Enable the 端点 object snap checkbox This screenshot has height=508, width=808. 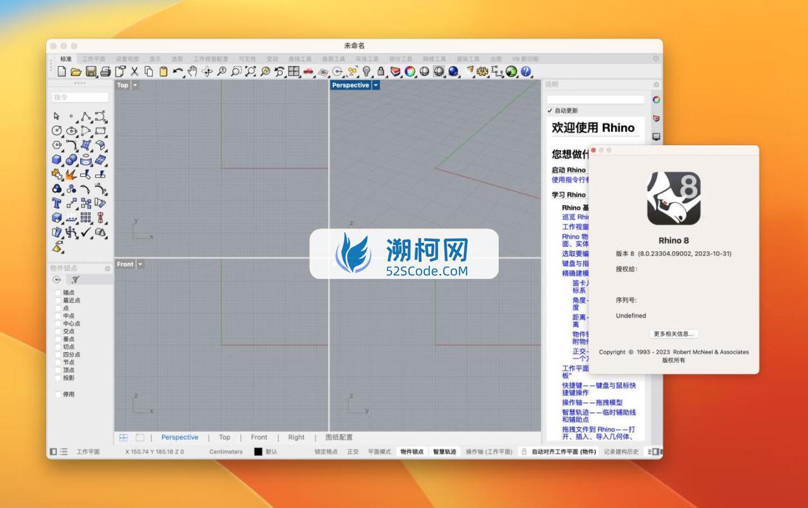pyautogui.click(x=58, y=293)
